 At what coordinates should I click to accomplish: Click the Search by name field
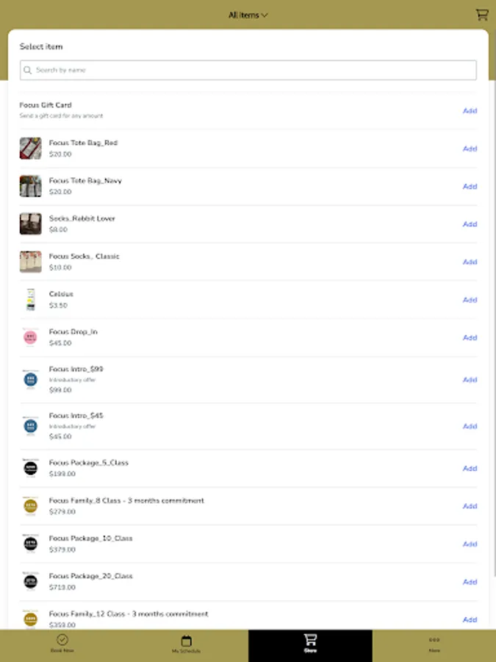pos(248,69)
